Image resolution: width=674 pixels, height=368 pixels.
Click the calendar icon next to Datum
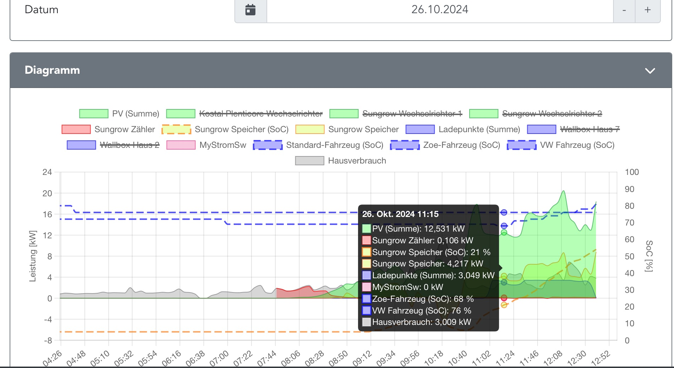(250, 10)
